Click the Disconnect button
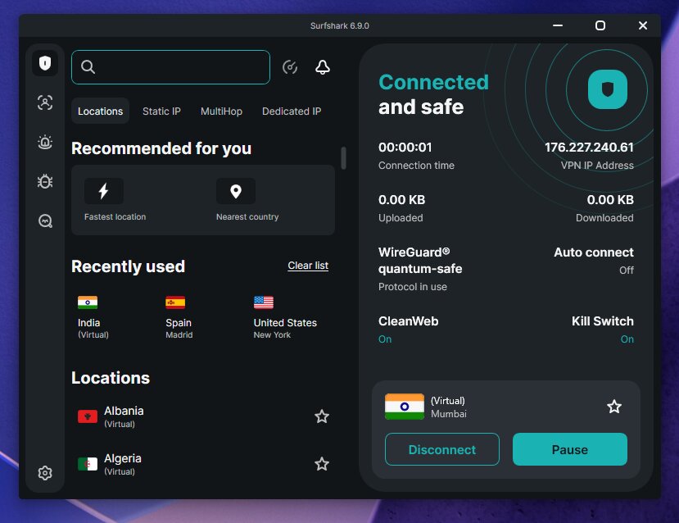679x523 pixels. point(442,449)
